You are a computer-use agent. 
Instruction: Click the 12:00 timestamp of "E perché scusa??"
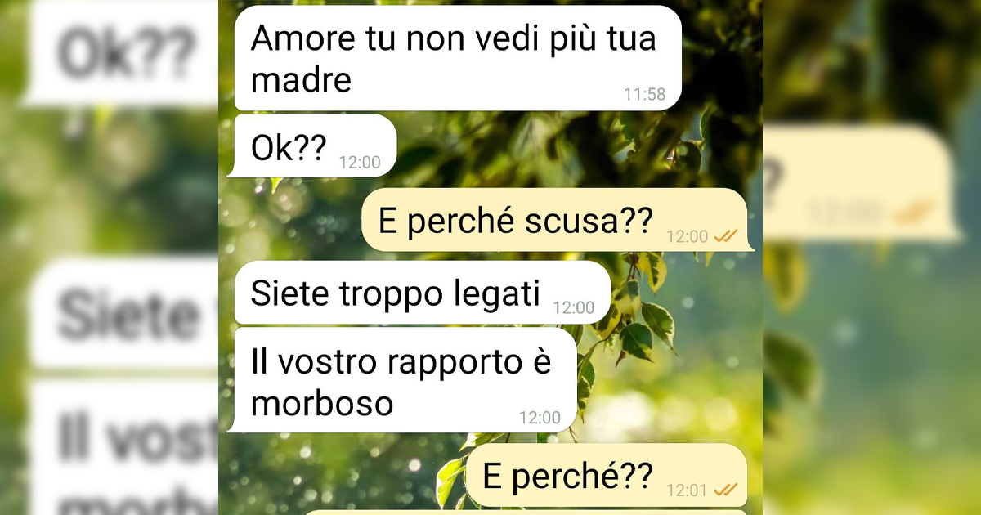[x=687, y=236]
